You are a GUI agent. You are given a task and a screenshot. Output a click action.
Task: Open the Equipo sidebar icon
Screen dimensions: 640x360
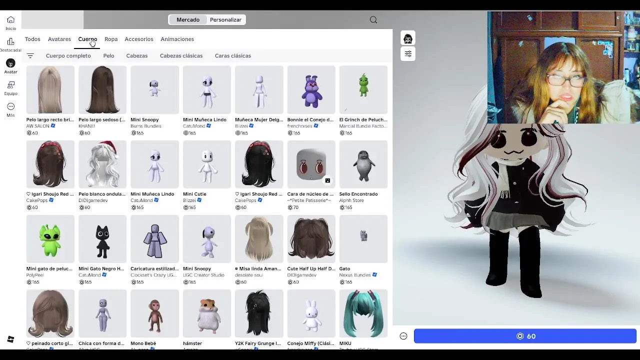(x=10, y=85)
